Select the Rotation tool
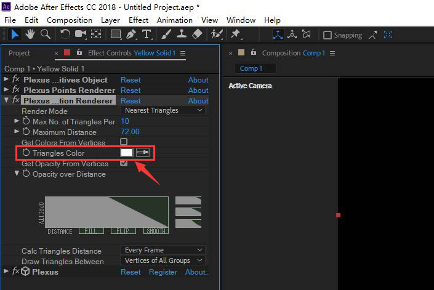Viewport: 434px width, 290px height. (x=65, y=34)
